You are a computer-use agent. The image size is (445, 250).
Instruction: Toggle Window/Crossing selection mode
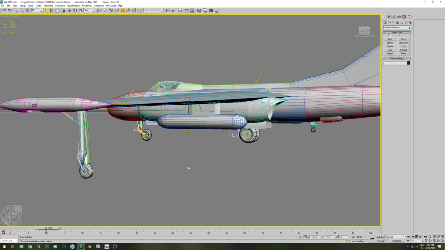[63, 11]
